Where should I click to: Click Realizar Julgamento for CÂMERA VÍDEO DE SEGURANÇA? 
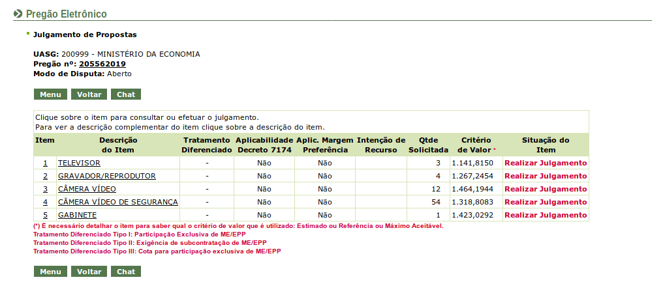[x=546, y=202]
